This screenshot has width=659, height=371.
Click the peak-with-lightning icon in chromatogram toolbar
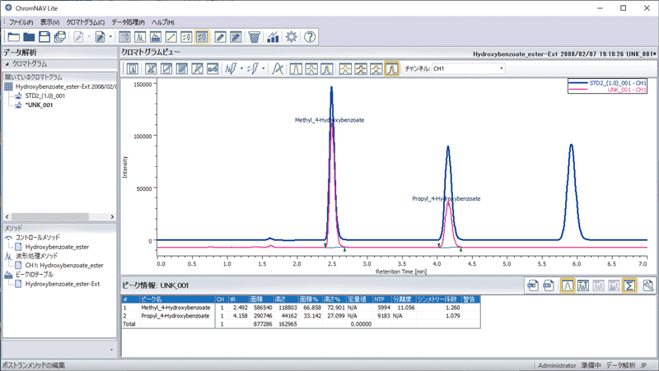(x=231, y=69)
